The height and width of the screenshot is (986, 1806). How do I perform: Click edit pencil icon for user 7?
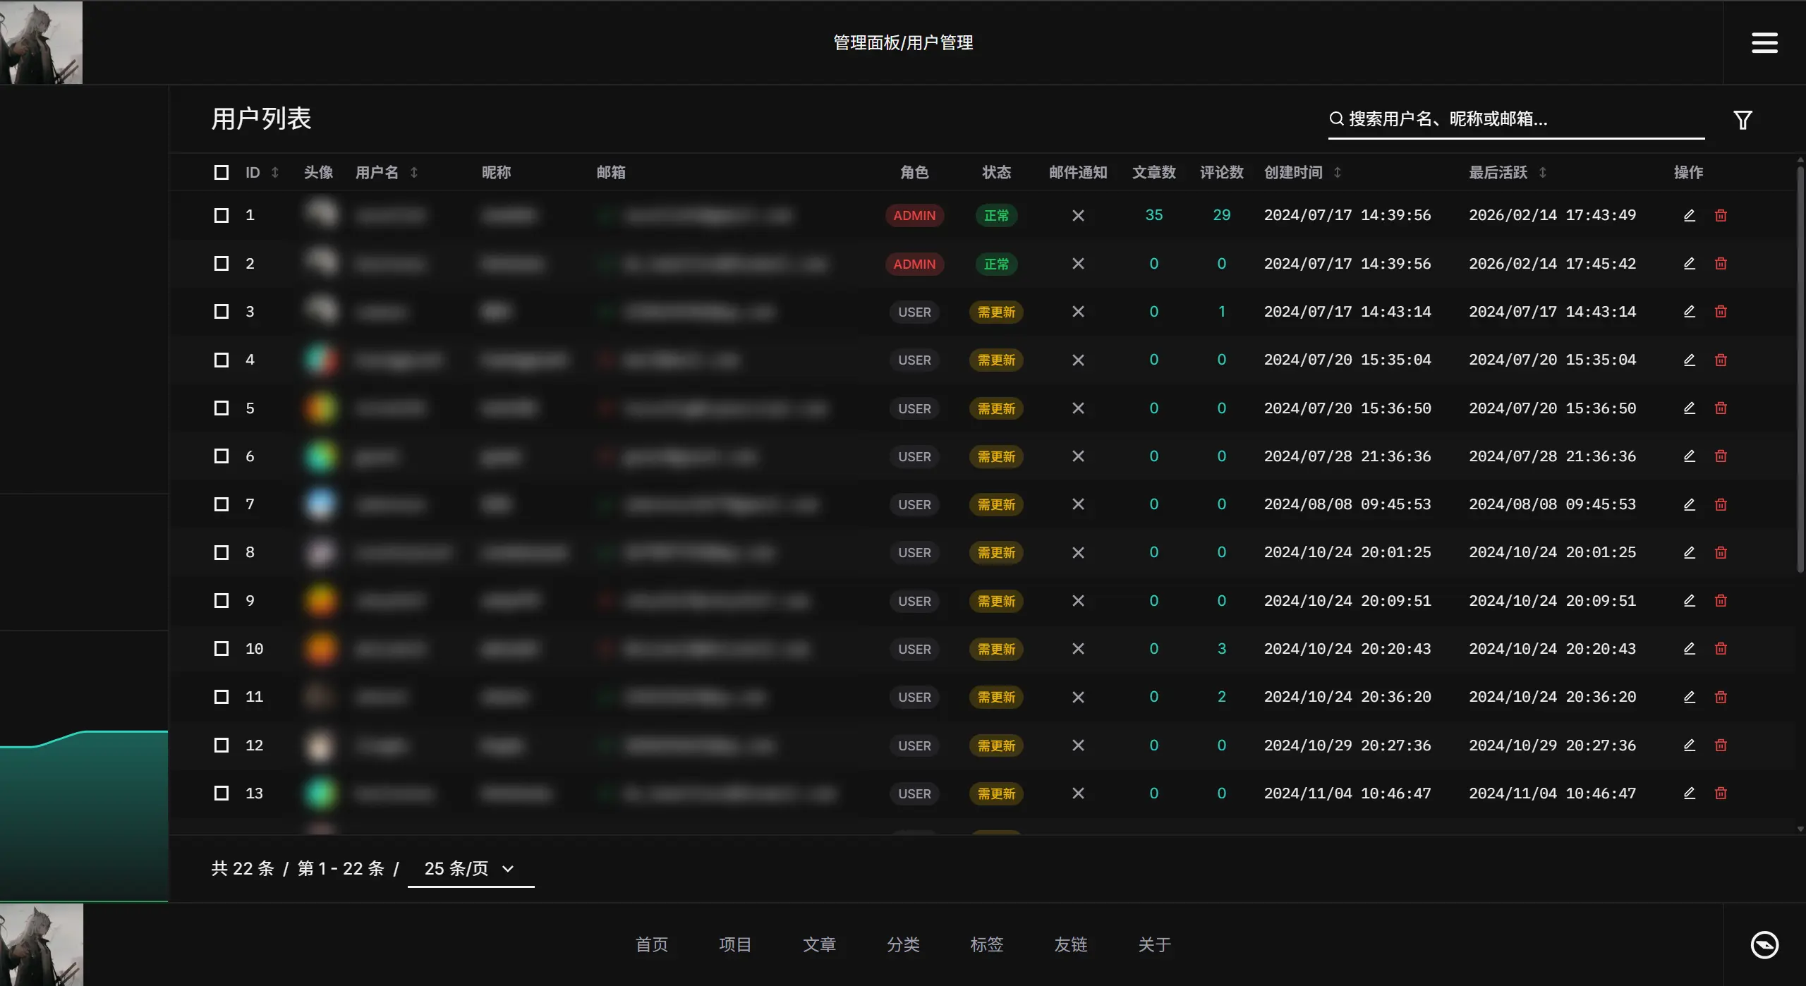point(1689,504)
